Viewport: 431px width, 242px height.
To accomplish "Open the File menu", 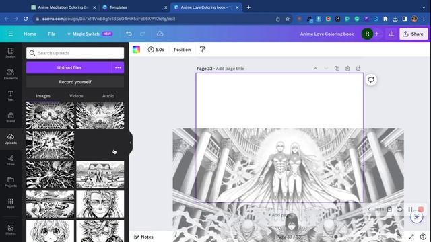I will pyautogui.click(x=52, y=34).
